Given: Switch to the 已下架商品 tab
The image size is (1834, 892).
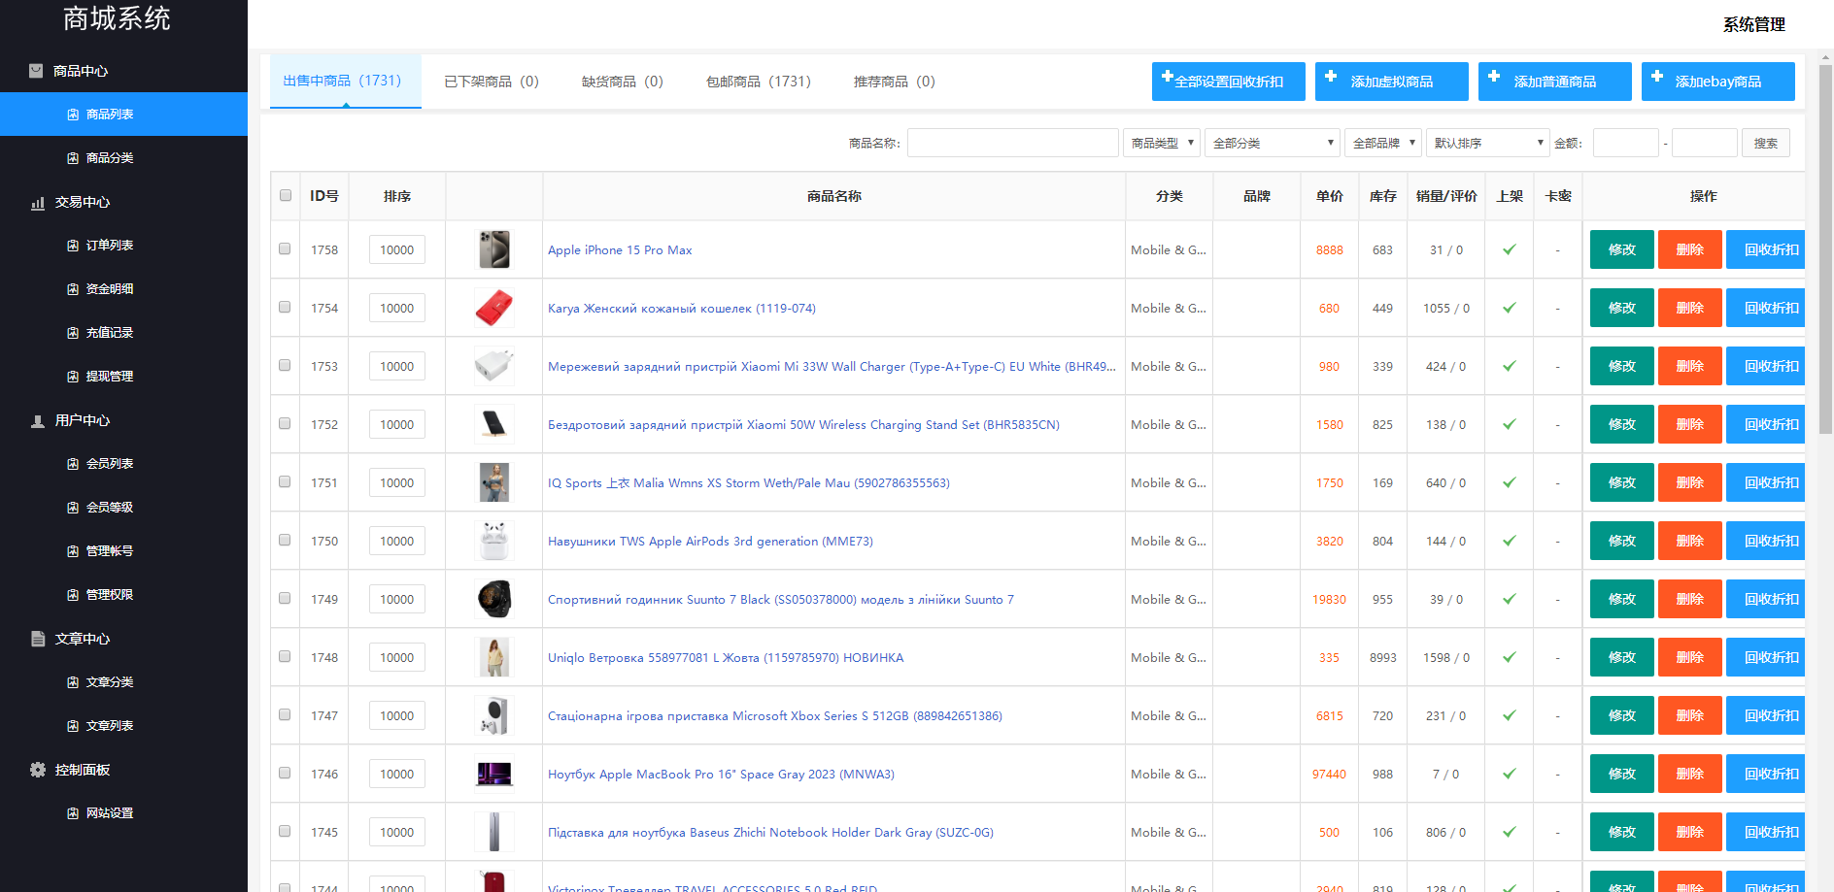Looking at the screenshot, I should [x=491, y=82].
